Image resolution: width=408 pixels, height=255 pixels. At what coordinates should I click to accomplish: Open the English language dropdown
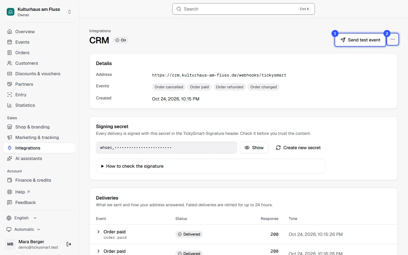tap(22, 218)
